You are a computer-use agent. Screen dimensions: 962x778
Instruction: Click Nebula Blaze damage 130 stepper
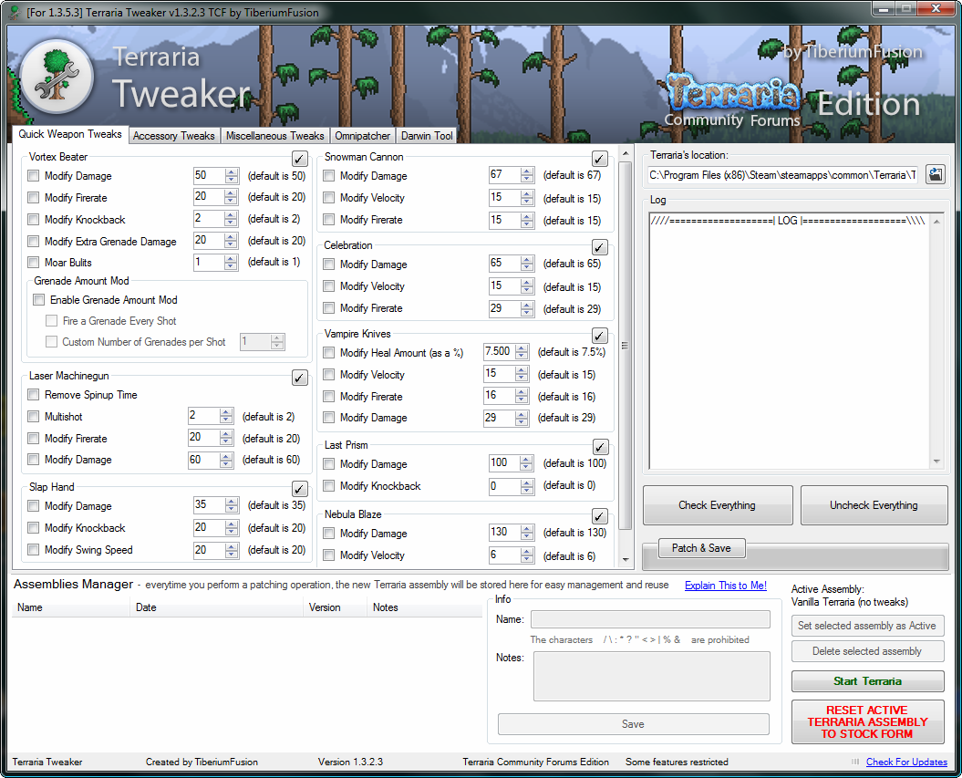(x=527, y=533)
